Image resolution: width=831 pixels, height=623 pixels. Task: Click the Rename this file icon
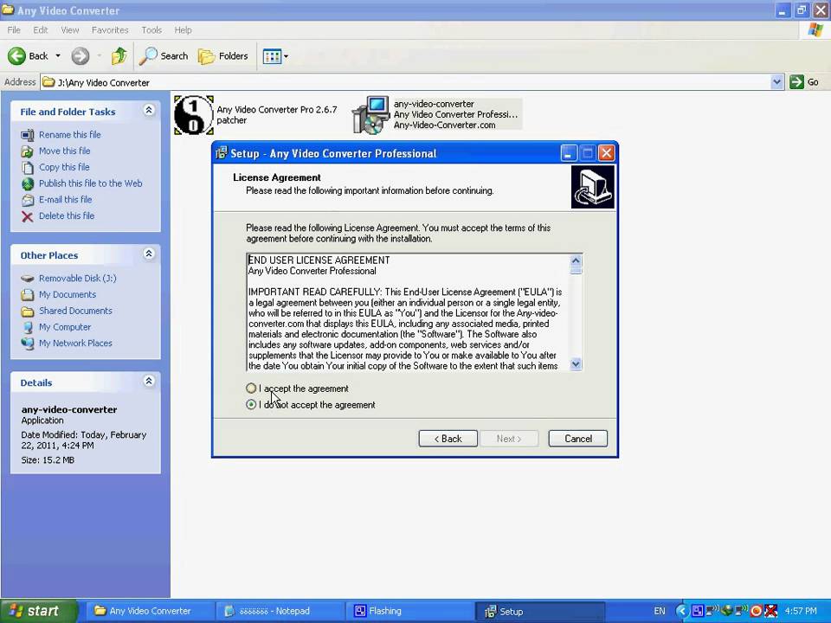28,135
